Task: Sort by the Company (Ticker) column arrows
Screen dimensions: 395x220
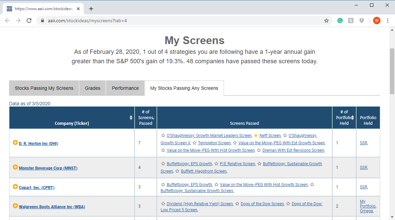Action: click(131, 117)
